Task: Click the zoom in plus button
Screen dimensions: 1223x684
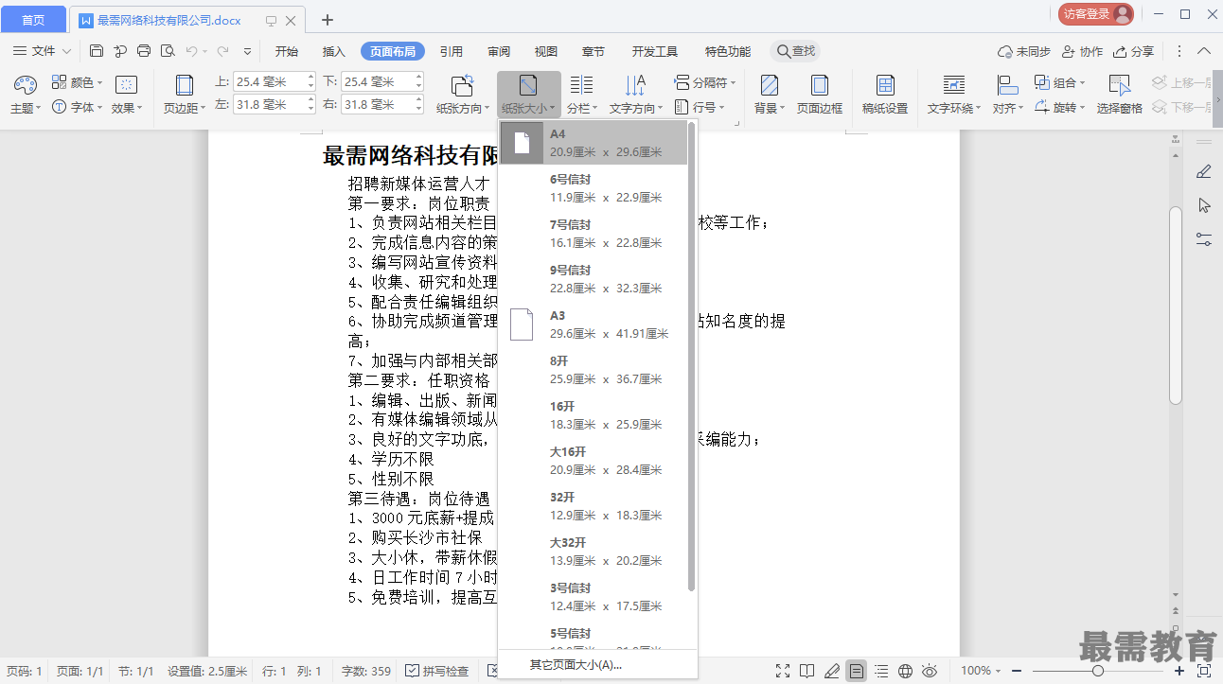Action: pyautogui.click(x=1179, y=671)
